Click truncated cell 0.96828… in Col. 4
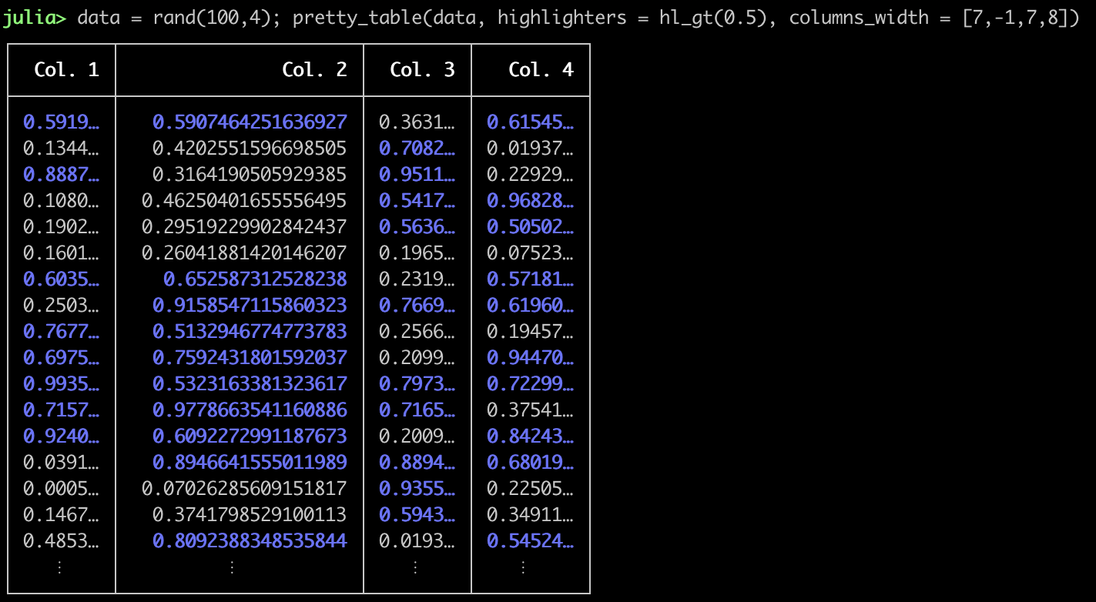The height and width of the screenshot is (602, 1096). (x=530, y=200)
